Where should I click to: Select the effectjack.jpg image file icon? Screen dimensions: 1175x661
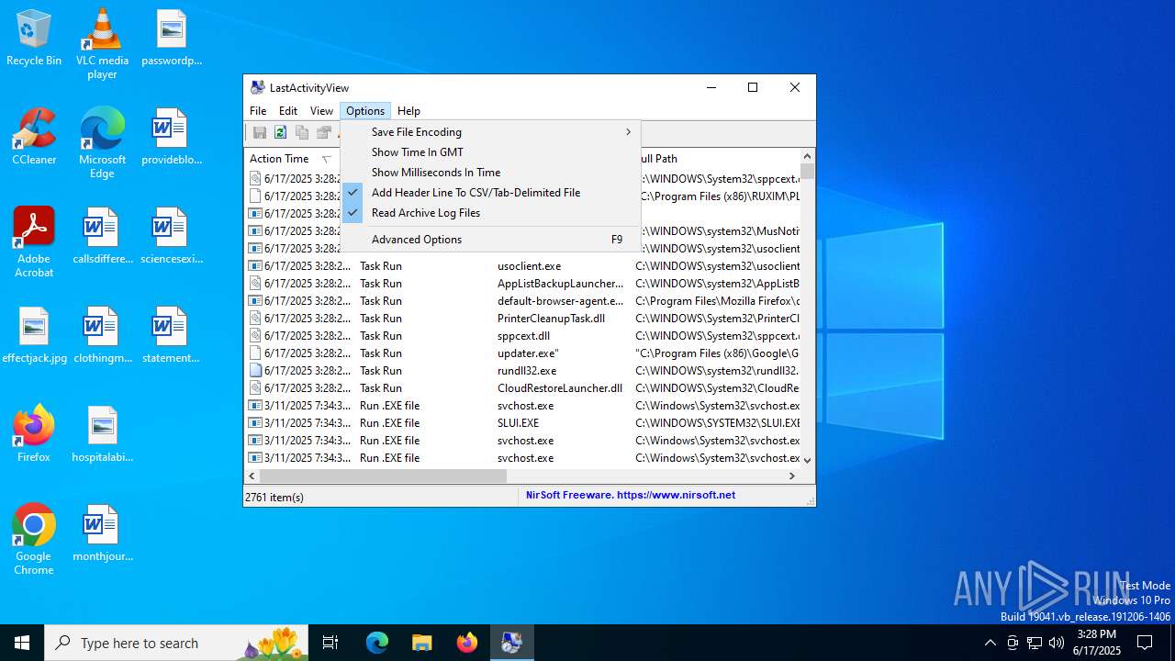[x=34, y=335]
